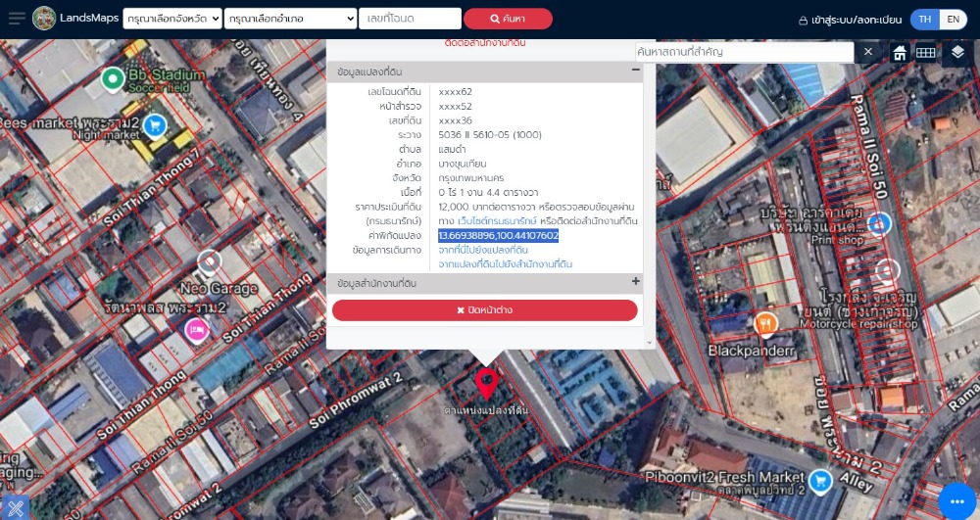This screenshot has width=980, height=520.
Task: Open the pencil-ruler tool icon at bottom left
Action: coord(15,507)
